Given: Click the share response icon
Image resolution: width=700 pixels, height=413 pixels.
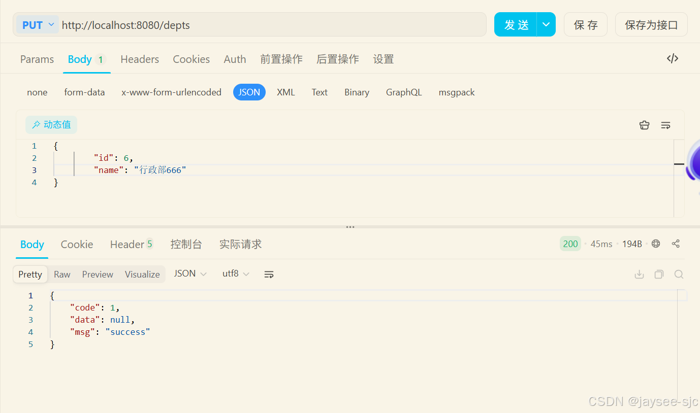Looking at the screenshot, I should coord(676,244).
